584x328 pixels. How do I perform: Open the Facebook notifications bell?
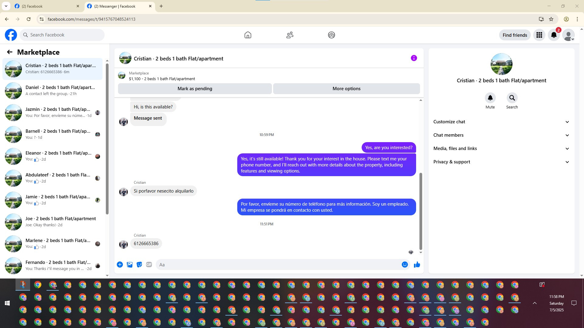click(x=554, y=35)
